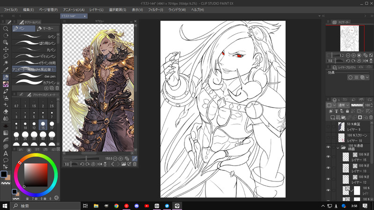Delete layer with layer panel trash icon
Image resolution: width=374 pixels, height=210 pixels.
coord(371,117)
